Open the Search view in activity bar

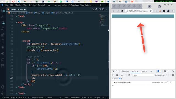click(3, 16)
